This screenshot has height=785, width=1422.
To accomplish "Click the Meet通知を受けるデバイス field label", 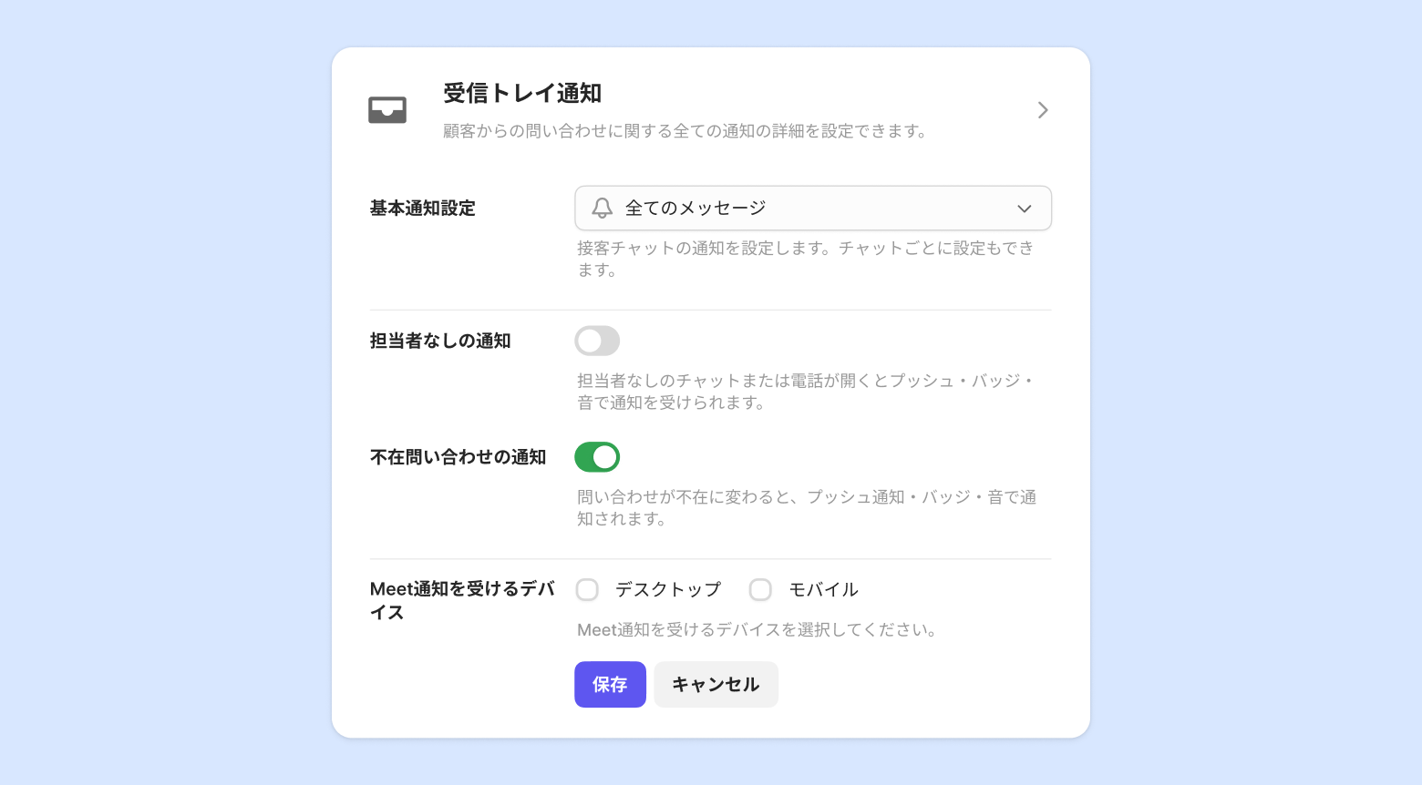I will (461, 600).
